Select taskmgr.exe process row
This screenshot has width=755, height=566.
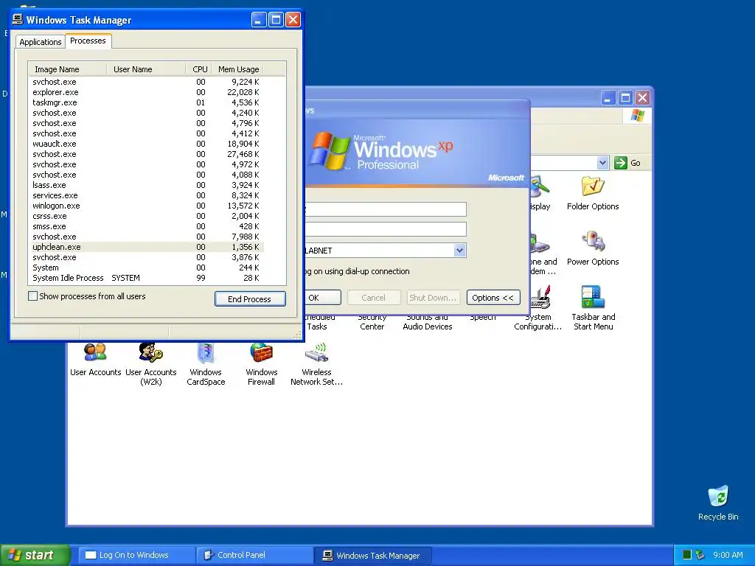coord(146,102)
